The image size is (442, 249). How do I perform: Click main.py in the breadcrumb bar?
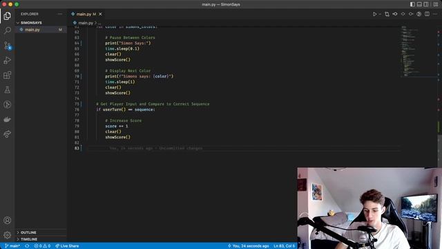click(86, 23)
